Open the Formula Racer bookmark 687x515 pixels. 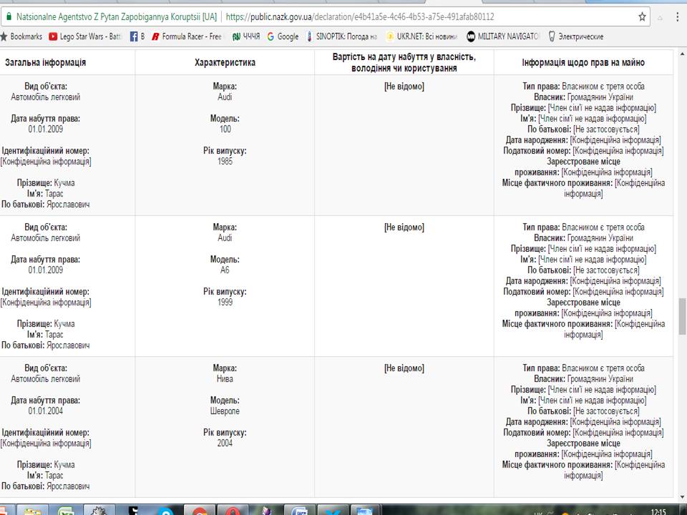(x=187, y=36)
